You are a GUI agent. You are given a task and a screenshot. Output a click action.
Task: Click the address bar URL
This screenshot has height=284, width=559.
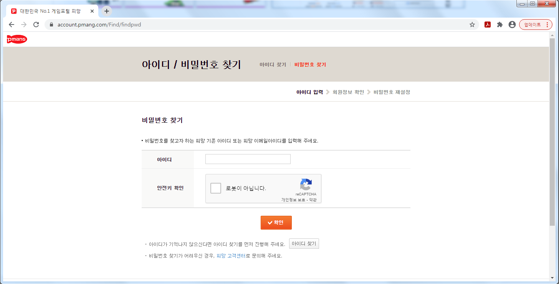[x=99, y=25]
